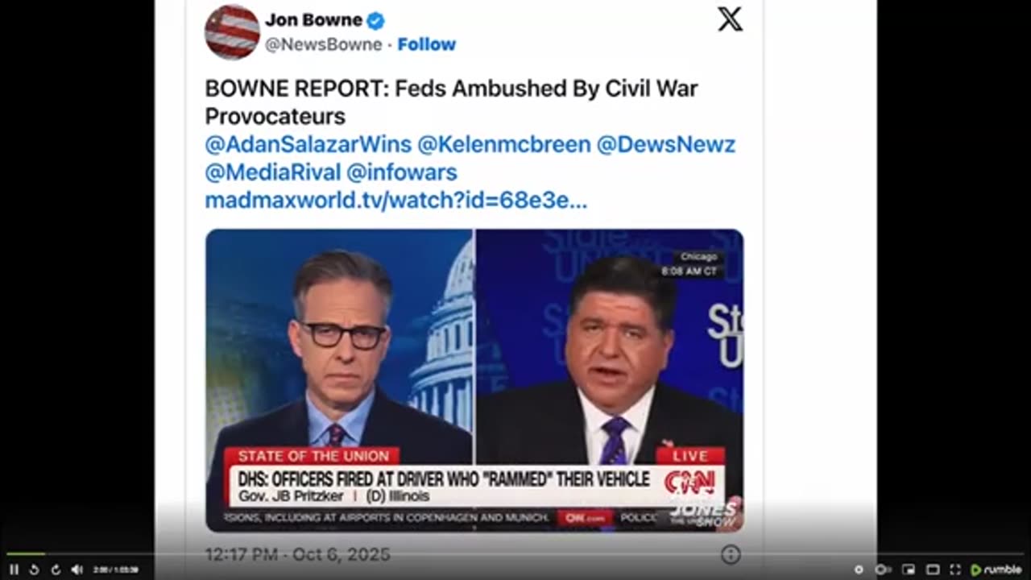This screenshot has height=580, width=1031.
Task: Mute the video volume
Action: tap(77, 570)
